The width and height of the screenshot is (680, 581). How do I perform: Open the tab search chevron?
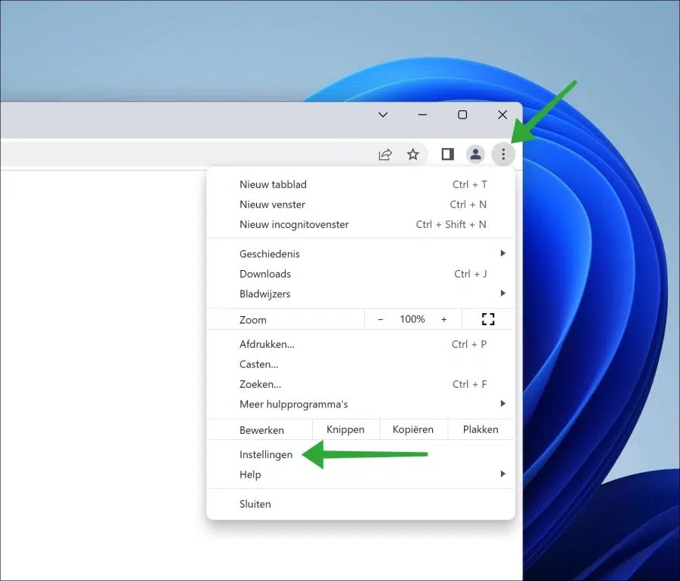coord(383,115)
